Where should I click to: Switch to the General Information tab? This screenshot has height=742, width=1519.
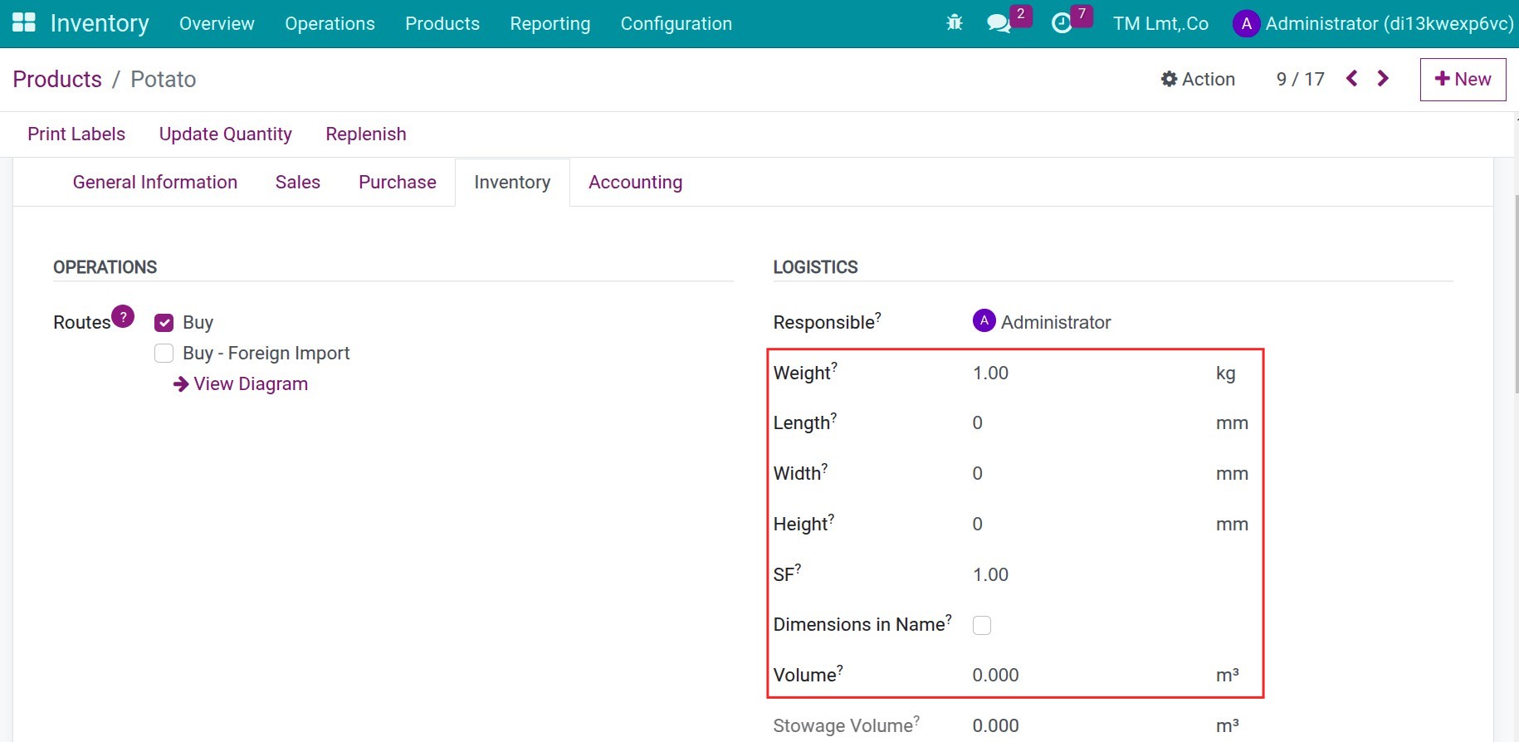tap(155, 182)
